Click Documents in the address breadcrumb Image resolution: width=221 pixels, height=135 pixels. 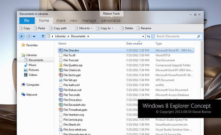78,36
